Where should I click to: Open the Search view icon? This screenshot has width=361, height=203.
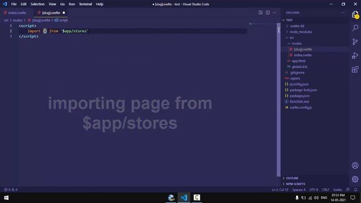355,28
